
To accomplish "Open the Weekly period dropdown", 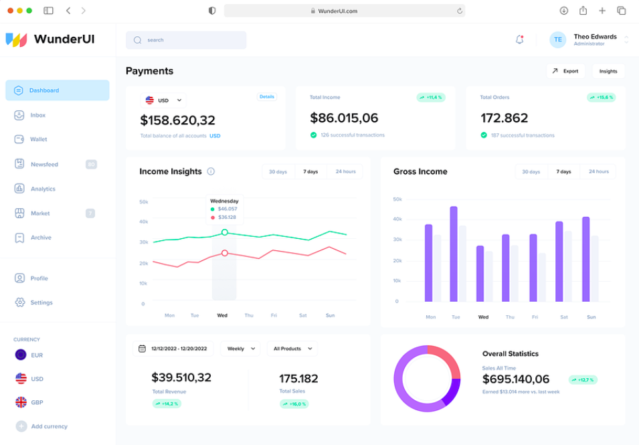I will (x=240, y=349).
